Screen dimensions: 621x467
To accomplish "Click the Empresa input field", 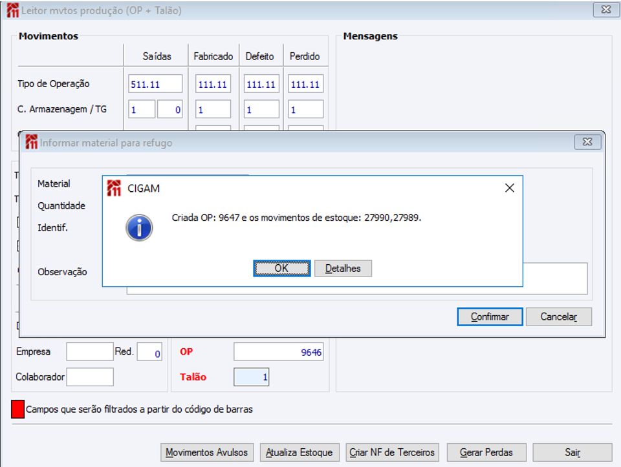I will tap(90, 351).
